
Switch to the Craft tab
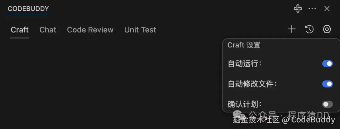point(20,30)
